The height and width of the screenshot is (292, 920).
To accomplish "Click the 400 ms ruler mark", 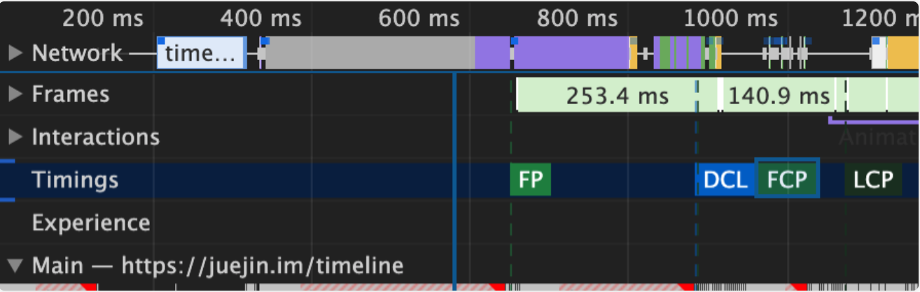I will point(259,18).
